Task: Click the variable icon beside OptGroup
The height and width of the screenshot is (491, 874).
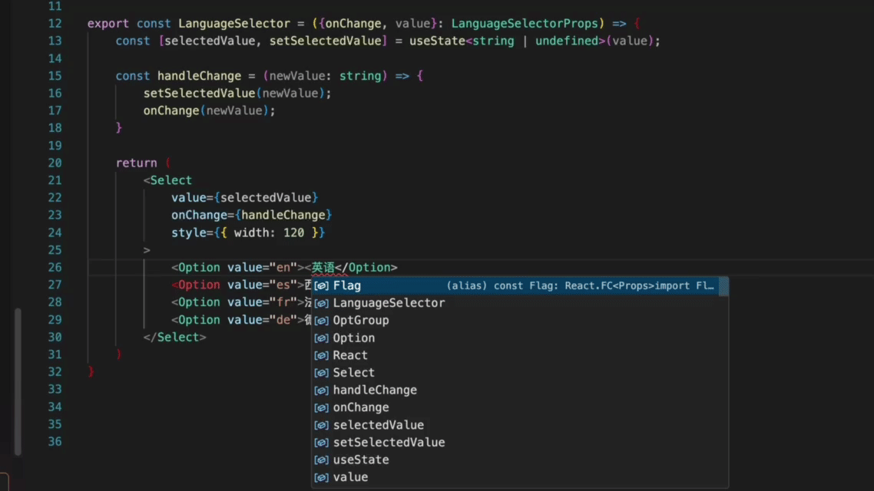Action: pos(322,321)
